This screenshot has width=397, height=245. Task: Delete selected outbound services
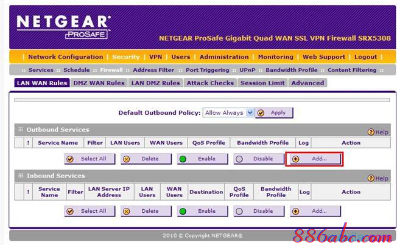tap(146, 159)
